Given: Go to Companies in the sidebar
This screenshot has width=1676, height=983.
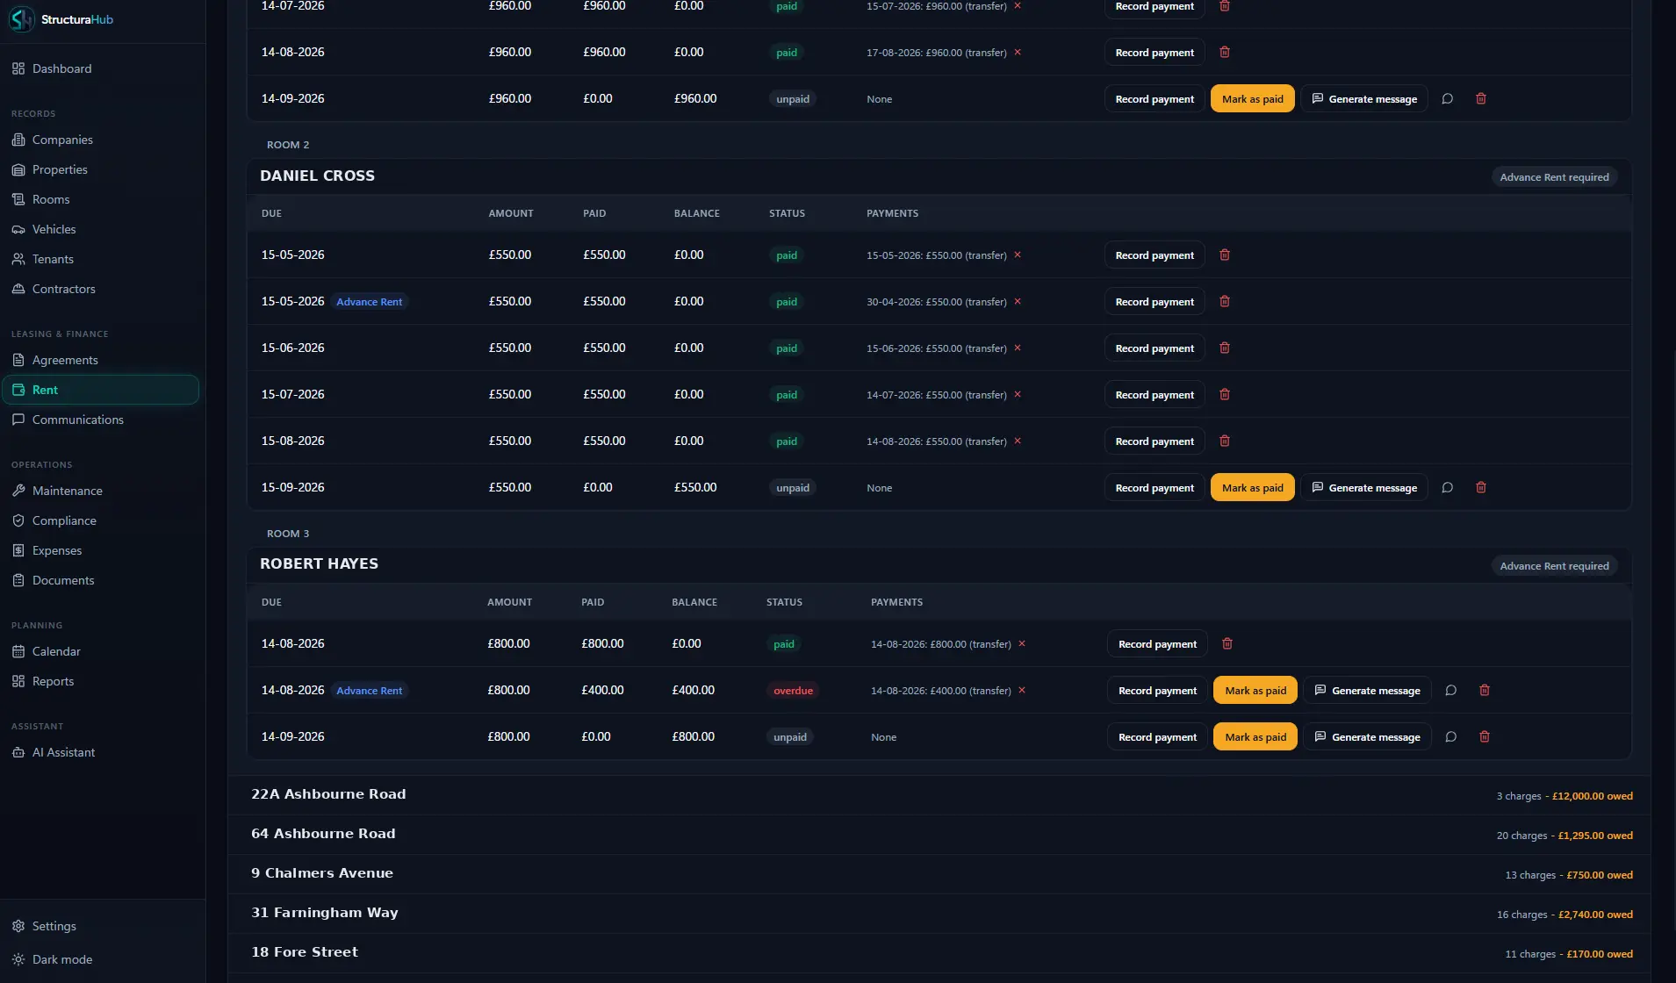Looking at the screenshot, I should coord(62,140).
